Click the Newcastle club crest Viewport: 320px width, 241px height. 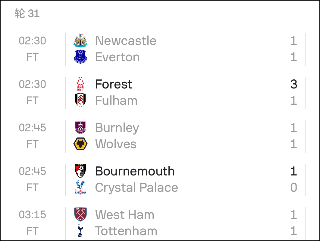pyautogui.click(x=80, y=40)
